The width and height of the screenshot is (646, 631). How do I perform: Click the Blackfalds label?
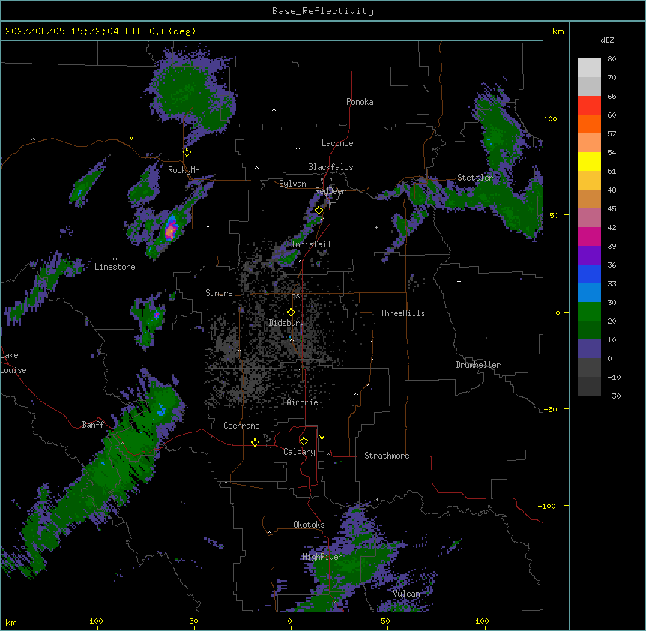330,167
